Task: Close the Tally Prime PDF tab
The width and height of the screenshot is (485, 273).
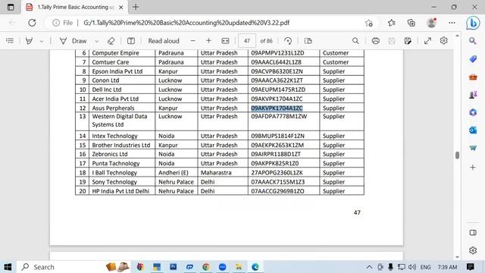Action: [121, 7]
